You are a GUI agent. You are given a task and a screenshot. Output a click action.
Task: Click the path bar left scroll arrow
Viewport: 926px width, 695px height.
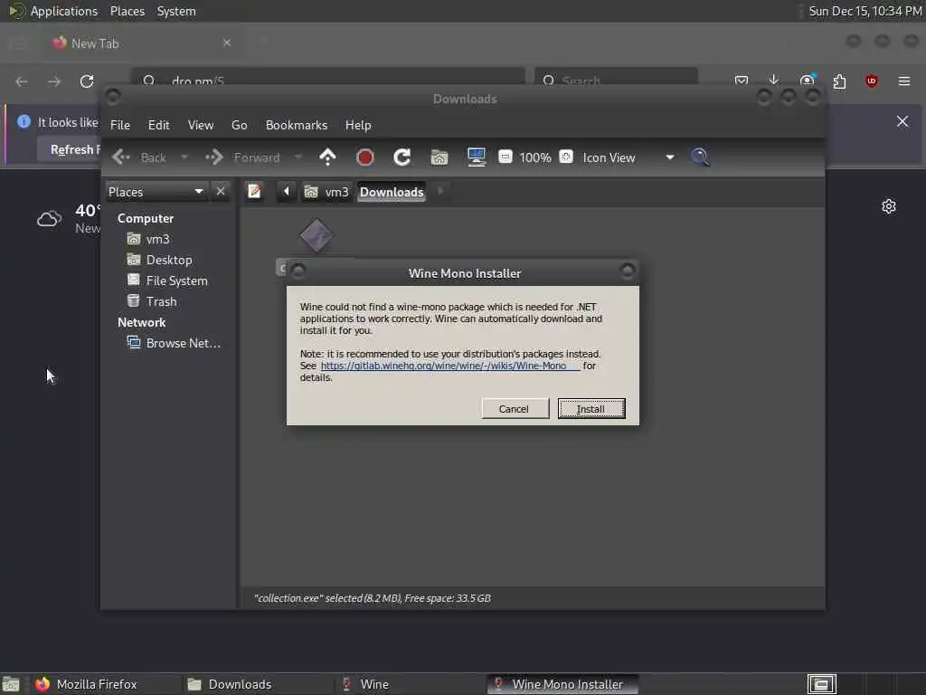pos(287,192)
